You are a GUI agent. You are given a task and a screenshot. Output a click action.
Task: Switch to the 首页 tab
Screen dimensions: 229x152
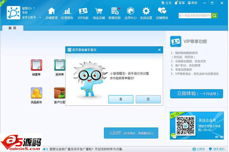click(x=12, y=28)
